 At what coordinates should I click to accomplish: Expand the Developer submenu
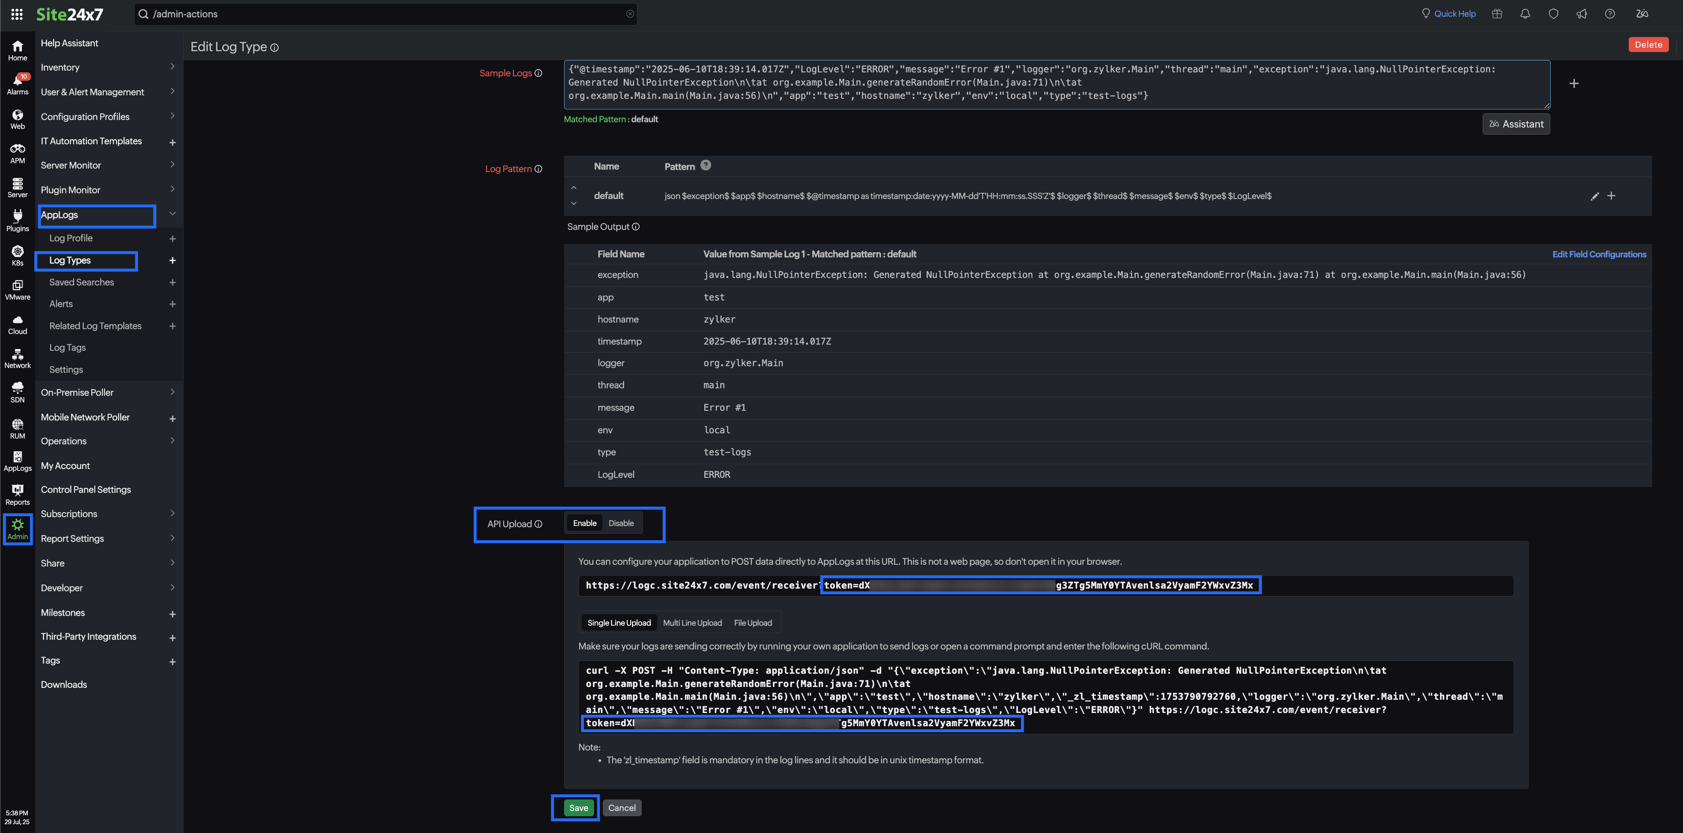(x=172, y=587)
